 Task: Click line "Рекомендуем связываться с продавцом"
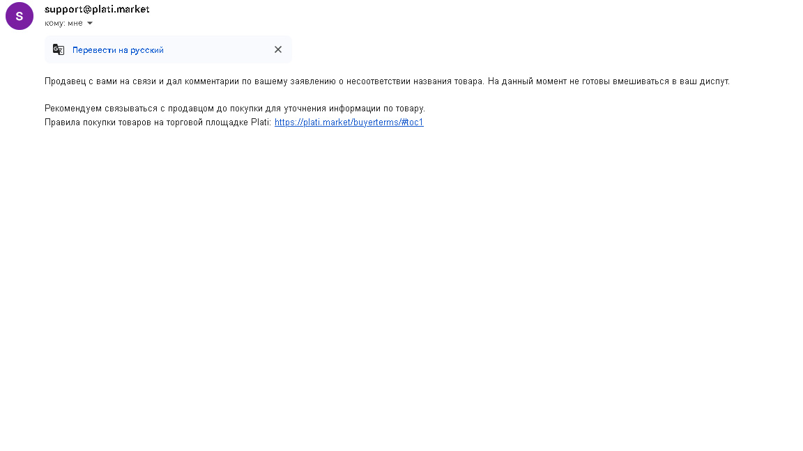tap(234, 109)
